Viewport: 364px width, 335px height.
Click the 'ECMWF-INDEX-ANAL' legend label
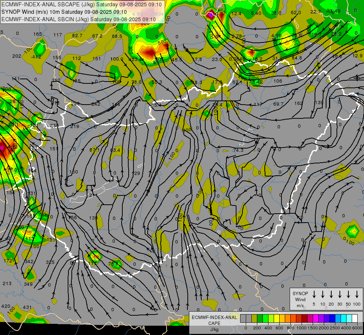214,318
